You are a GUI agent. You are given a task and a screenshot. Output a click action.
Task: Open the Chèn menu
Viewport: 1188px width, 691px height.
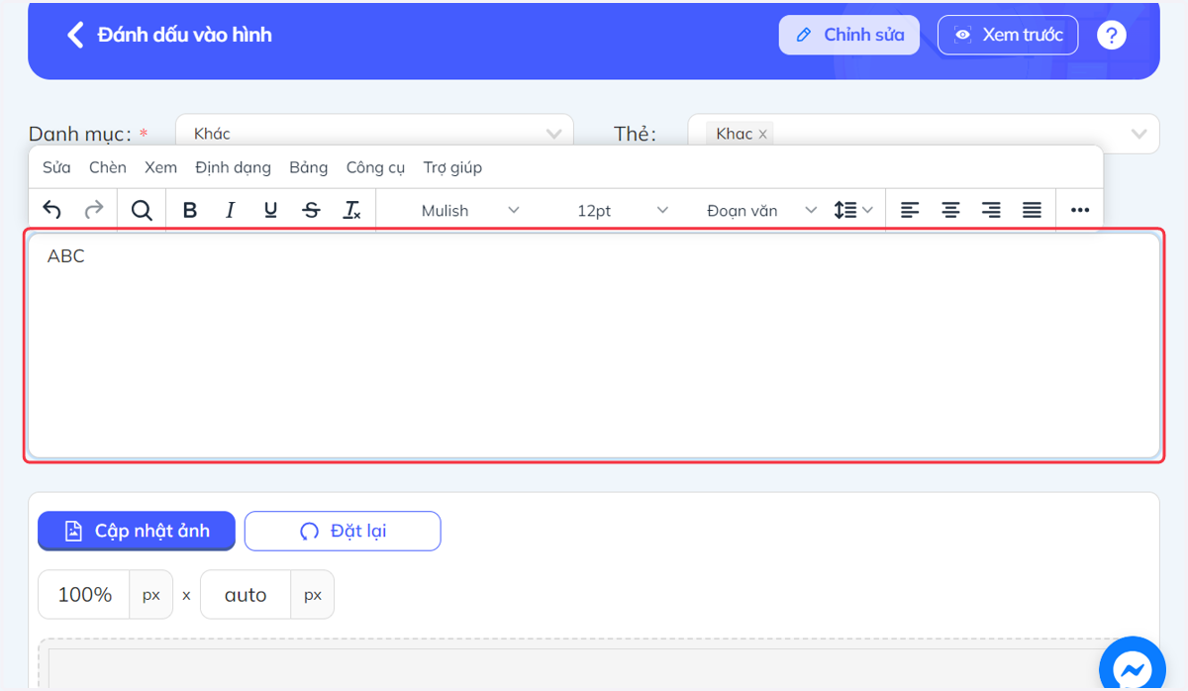[x=108, y=167]
